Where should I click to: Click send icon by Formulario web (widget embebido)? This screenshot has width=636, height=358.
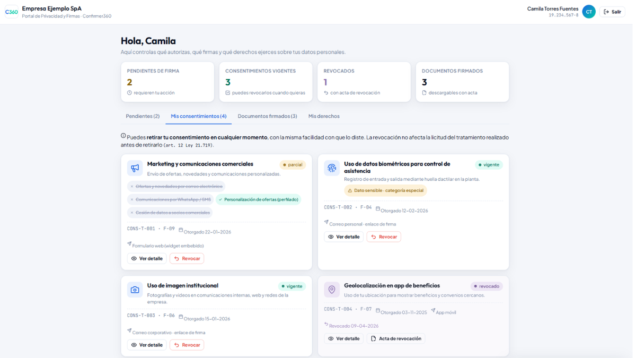pyautogui.click(x=129, y=244)
